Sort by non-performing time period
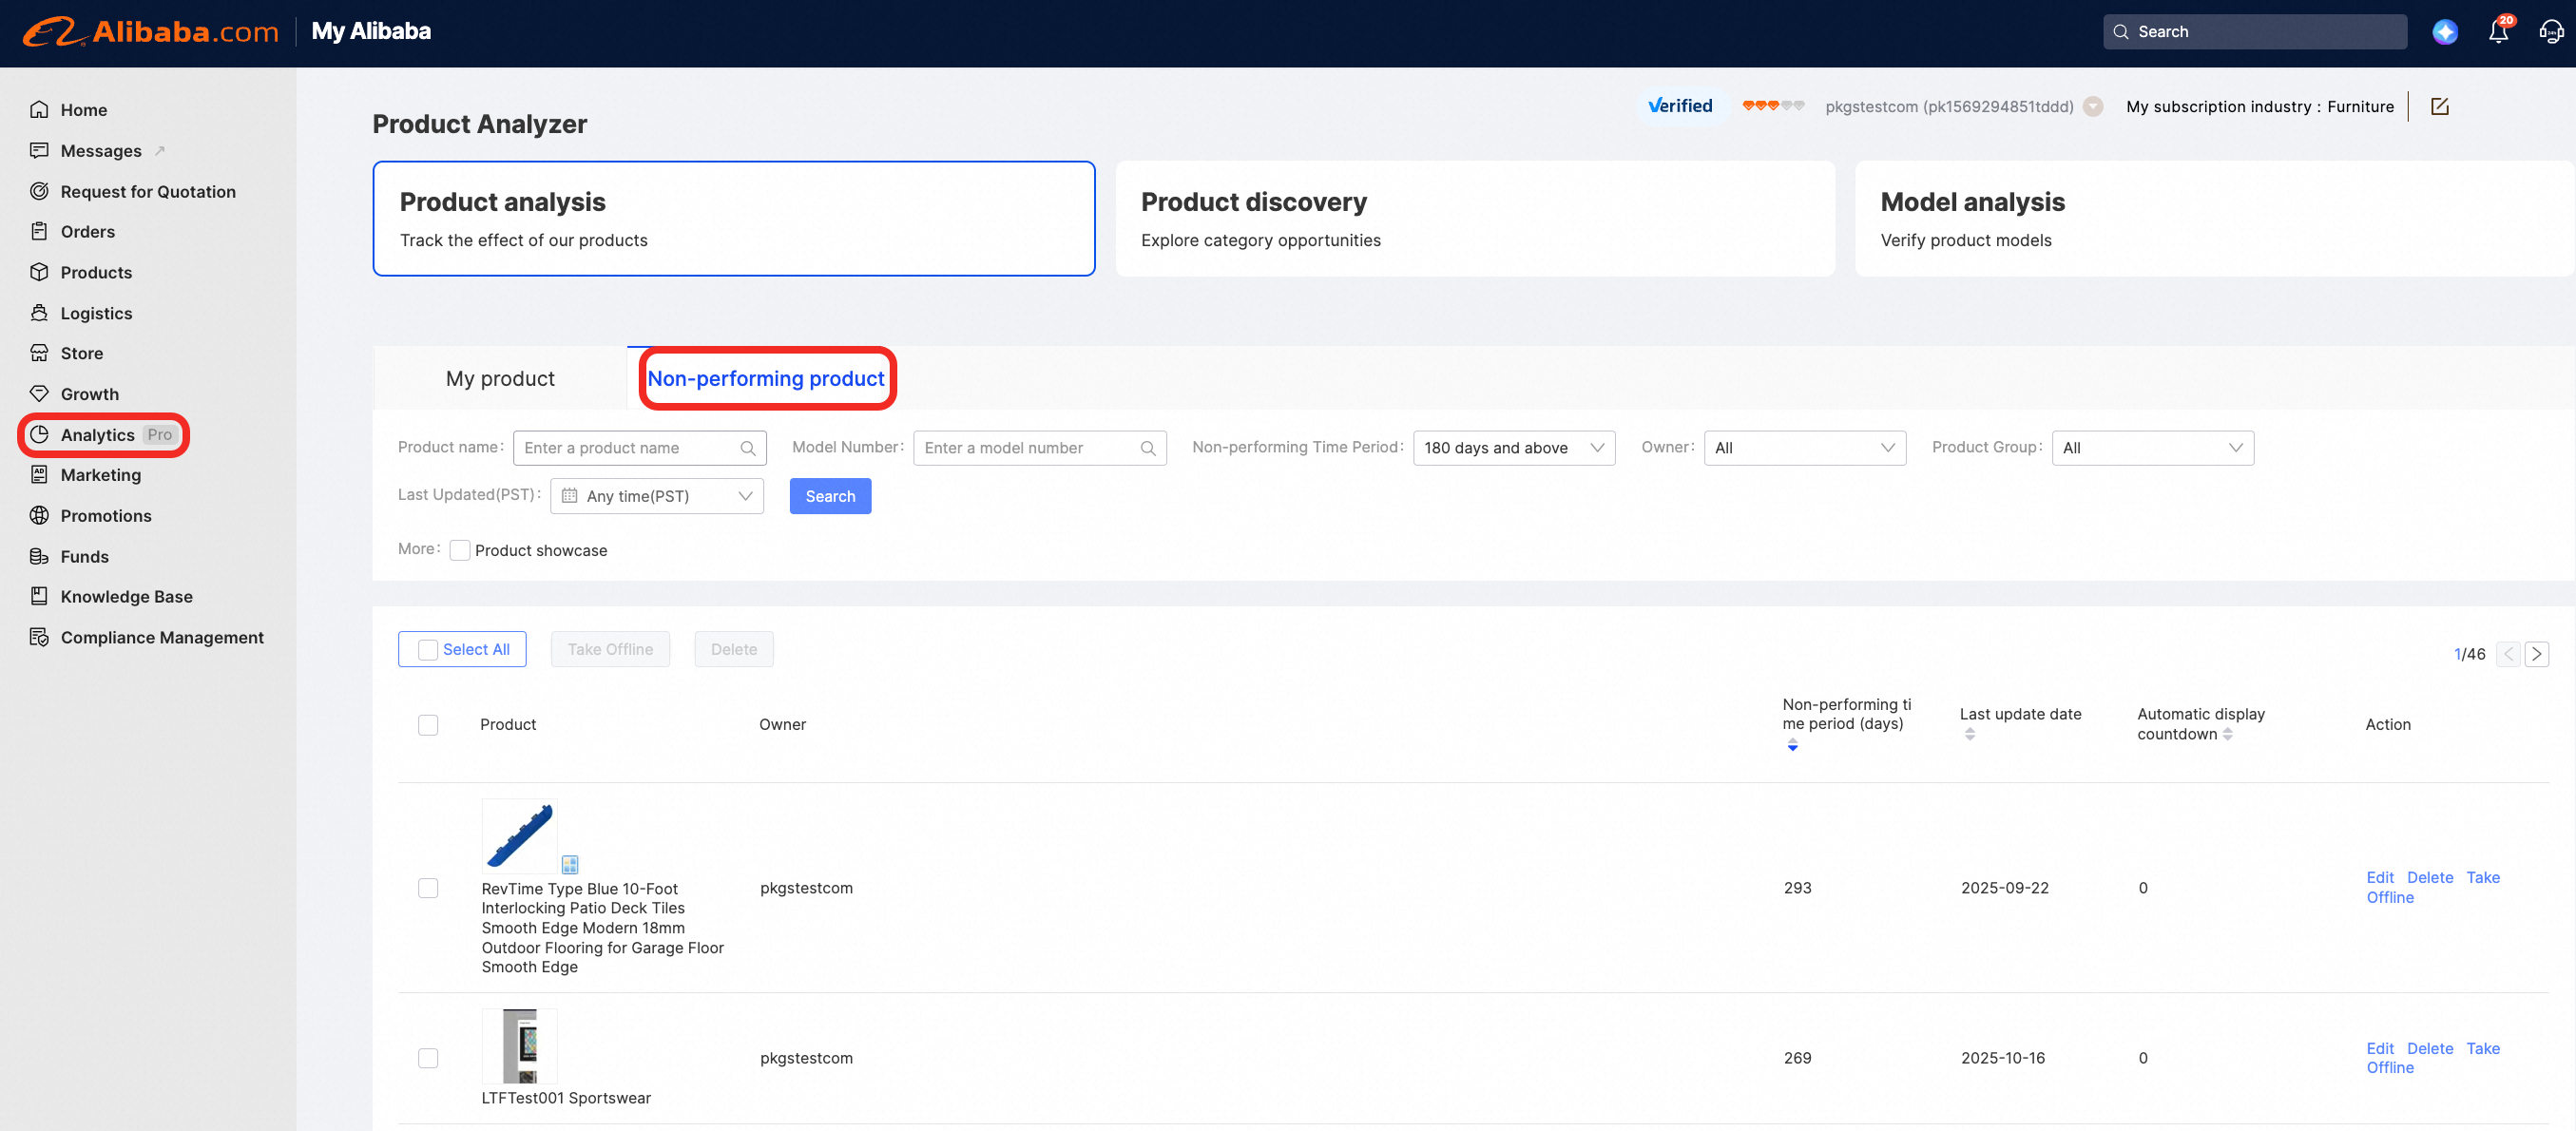Screen dimensions: 2576x1131 pos(1792,745)
